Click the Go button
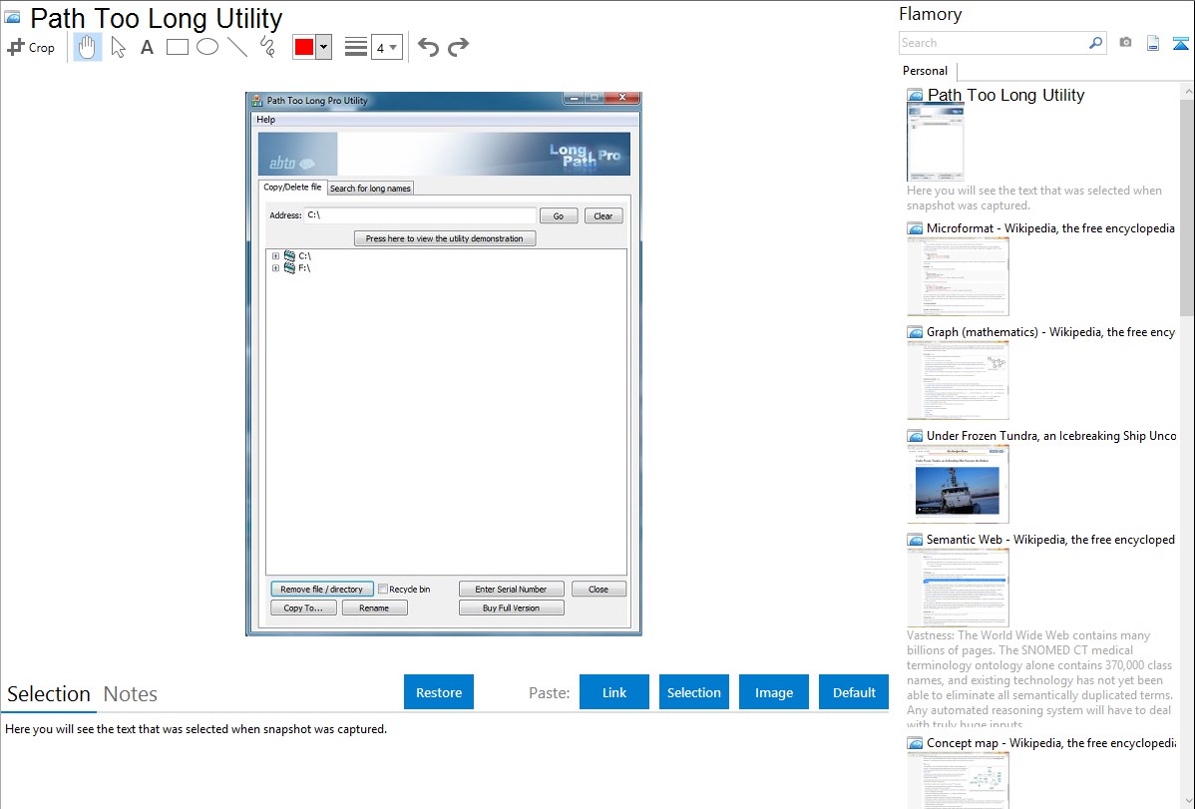This screenshot has height=809, width=1195. (x=559, y=216)
